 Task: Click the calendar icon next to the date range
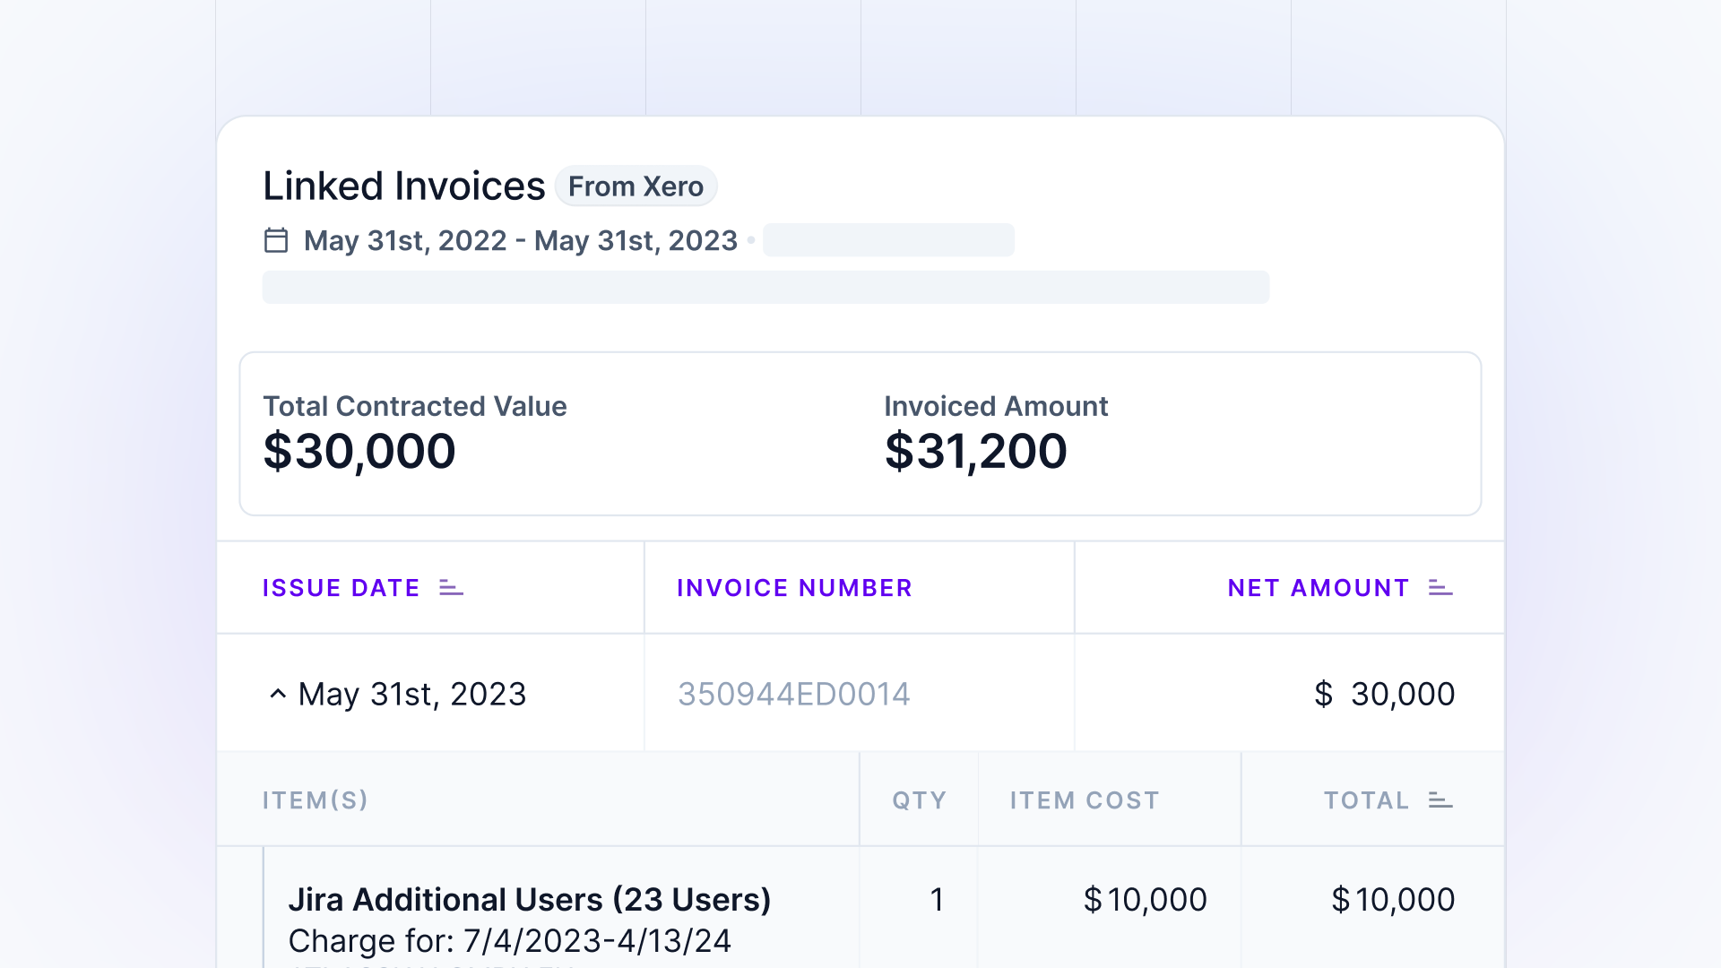coord(276,240)
